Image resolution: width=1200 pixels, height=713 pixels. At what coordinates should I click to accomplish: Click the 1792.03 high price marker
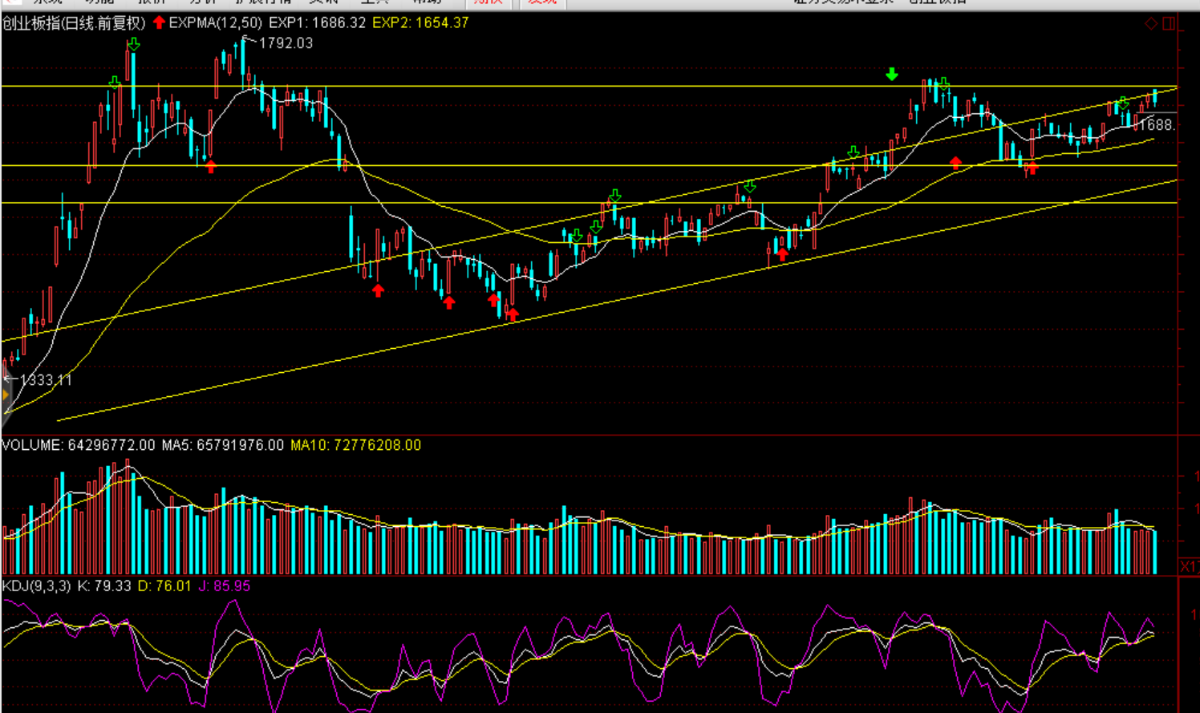(x=285, y=43)
